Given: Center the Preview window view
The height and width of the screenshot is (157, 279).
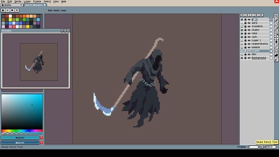Looking at the screenshot, I should pyautogui.click(x=62, y=31).
